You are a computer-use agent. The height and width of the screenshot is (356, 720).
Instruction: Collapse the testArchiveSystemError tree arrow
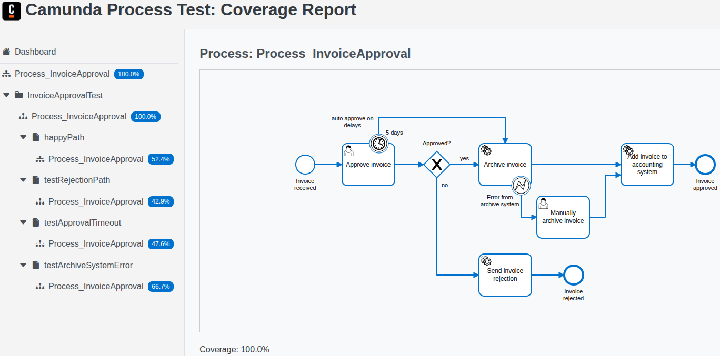click(x=23, y=265)
